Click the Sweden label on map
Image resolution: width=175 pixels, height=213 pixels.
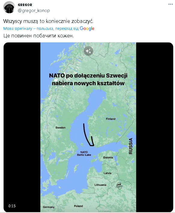click(60, 127)
